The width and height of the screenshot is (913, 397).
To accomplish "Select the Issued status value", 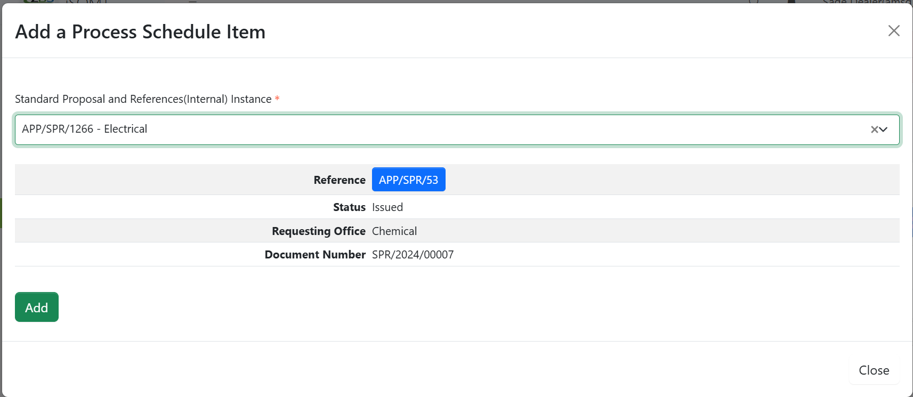I will (x=387, y=207).
